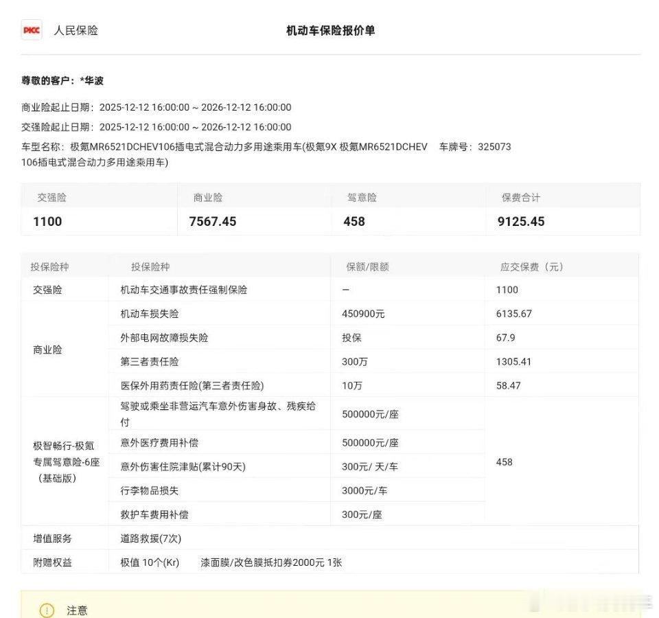Click customer name 尊敬的客户：*华波
This screenshot has width=659, height=618.
click(62, 81)
